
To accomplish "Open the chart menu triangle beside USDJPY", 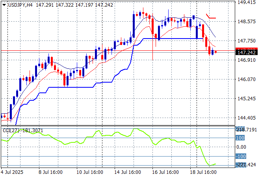I will pyautogui.click(x=4, y=5).
